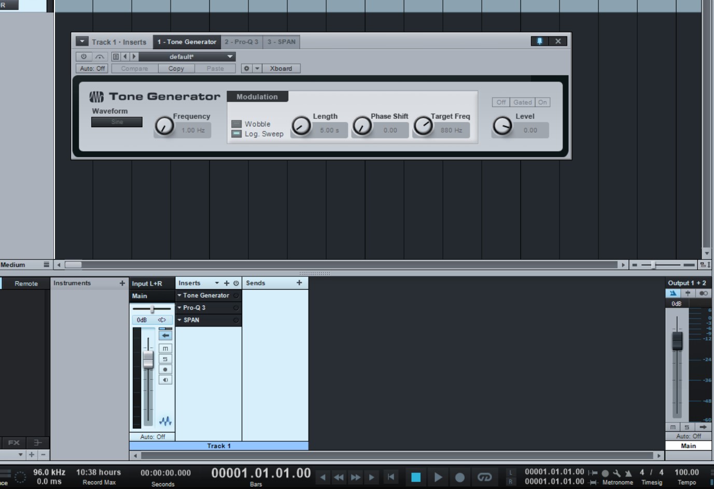
Task: Load the previous preset with the left arrow
Action: point(125,57)
